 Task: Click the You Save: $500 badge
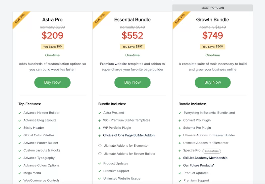(212, 47)
